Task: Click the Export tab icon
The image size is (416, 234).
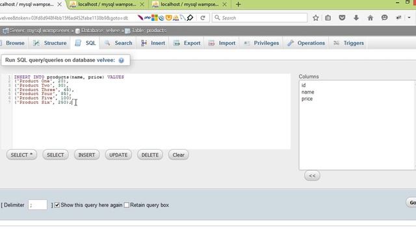Action: tap(176, 43)
